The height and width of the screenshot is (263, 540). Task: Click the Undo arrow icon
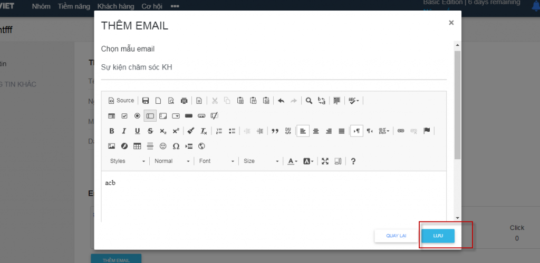[x=281, y=101]
